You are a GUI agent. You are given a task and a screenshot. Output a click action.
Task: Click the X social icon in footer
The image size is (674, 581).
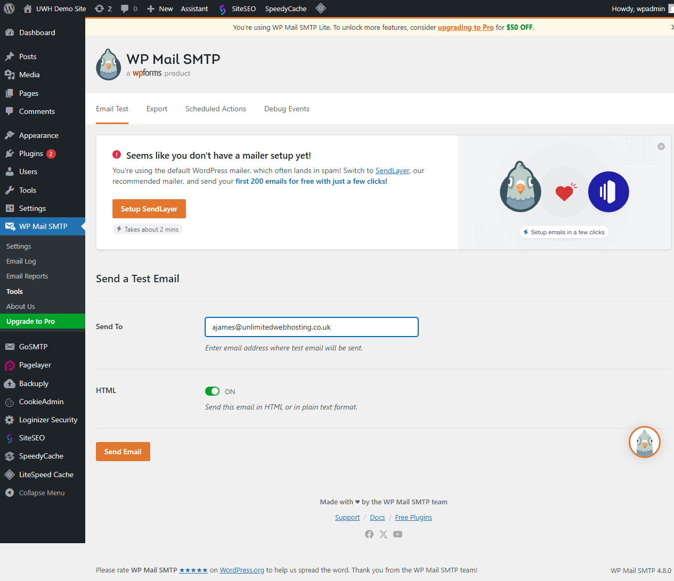pos(383,534)
